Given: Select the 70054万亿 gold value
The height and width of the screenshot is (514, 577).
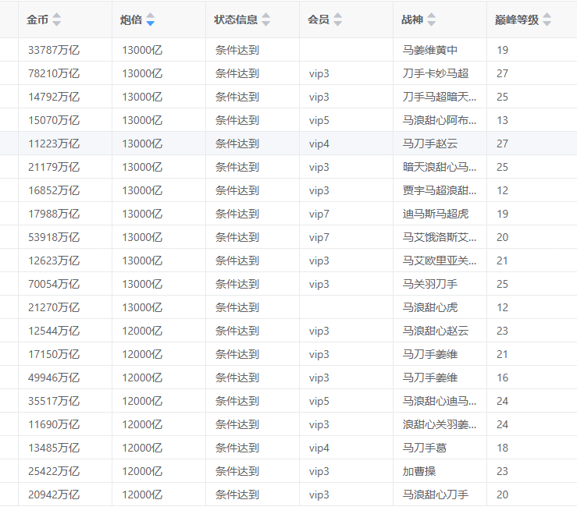Looking at the screenshot, I should click(54, 284).
